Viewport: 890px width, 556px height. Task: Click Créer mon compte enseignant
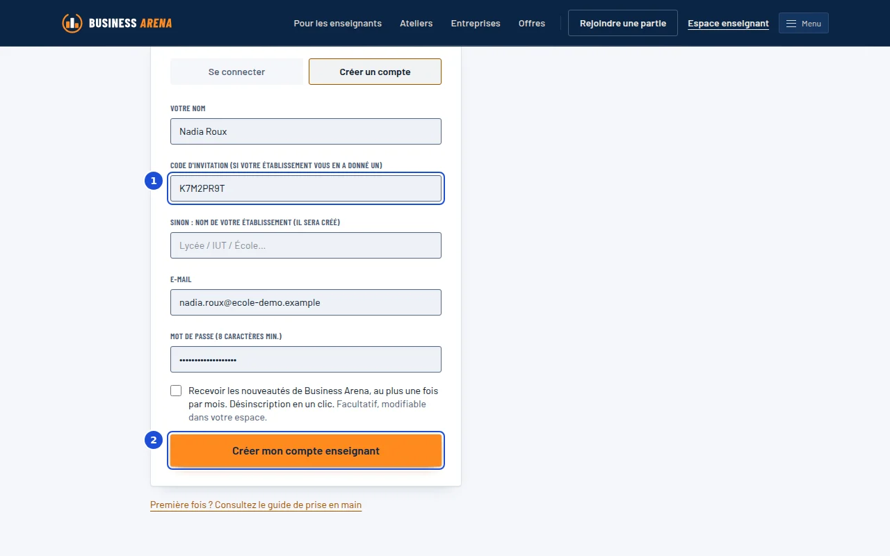(x=306, y=451)
